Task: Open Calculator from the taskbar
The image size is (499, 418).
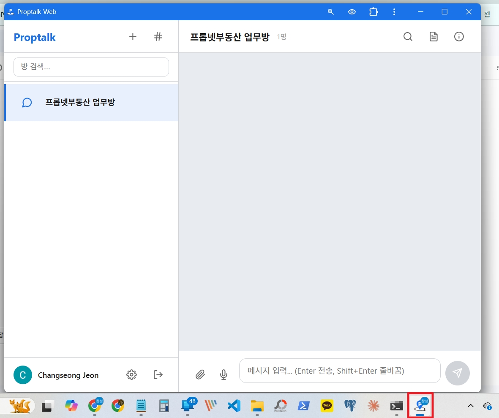Action: (x=164, y=406)
